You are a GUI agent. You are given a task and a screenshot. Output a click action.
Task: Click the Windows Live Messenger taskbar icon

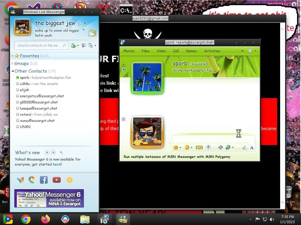(123, 219)
